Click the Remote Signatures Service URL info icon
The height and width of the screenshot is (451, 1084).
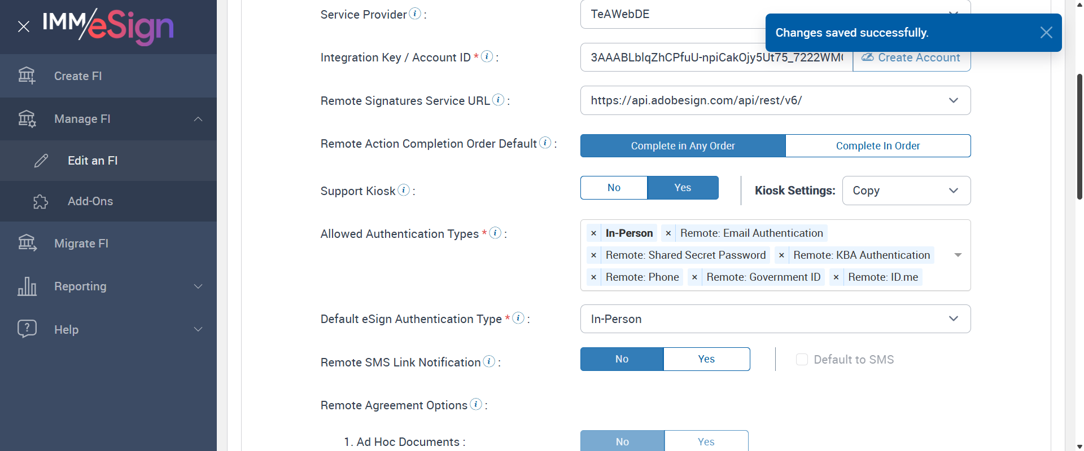pos(498,100)
